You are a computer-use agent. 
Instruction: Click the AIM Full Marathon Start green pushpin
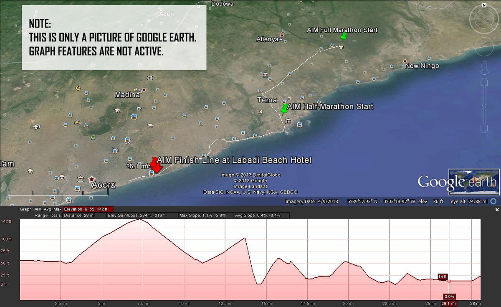tap(343, 36)
